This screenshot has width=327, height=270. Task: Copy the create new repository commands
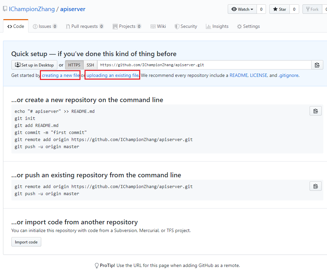315,111
